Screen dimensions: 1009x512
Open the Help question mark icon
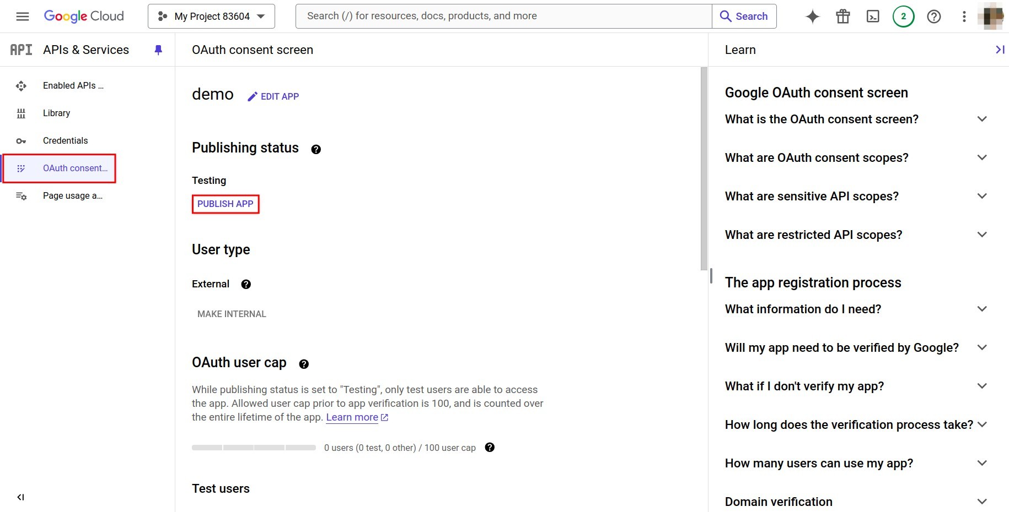point(934,17)
